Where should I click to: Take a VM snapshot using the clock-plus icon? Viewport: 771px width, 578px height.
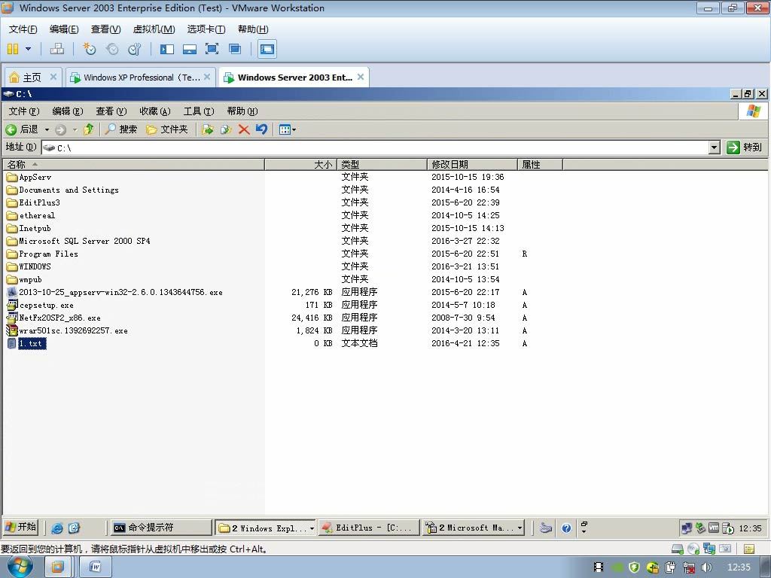point(89,49)
